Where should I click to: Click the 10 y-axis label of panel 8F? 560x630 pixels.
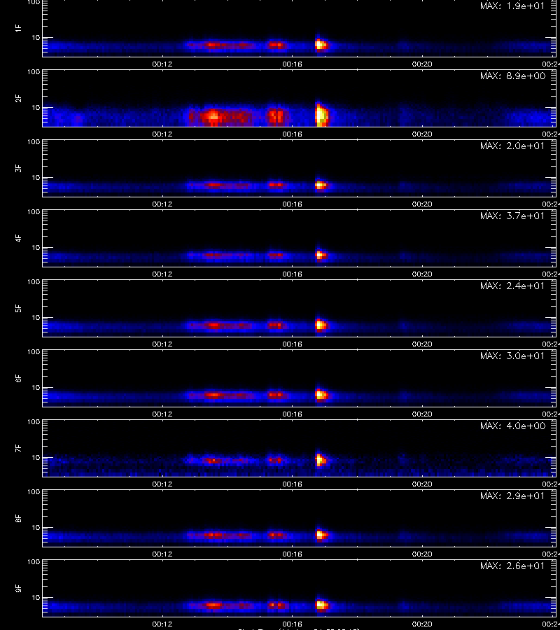36,528
